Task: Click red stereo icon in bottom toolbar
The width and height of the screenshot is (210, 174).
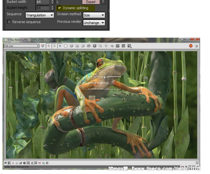Action: (40, 163)
